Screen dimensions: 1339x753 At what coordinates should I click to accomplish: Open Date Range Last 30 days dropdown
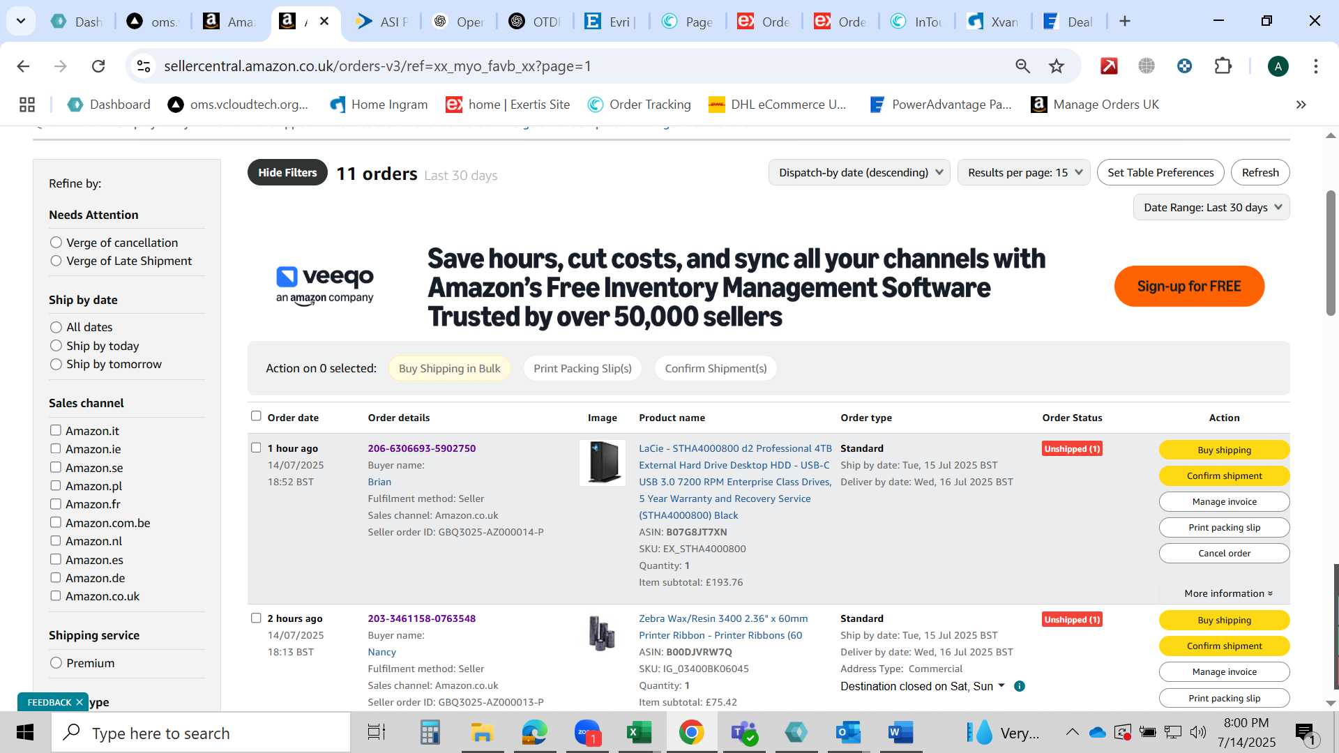point(1211,207)
